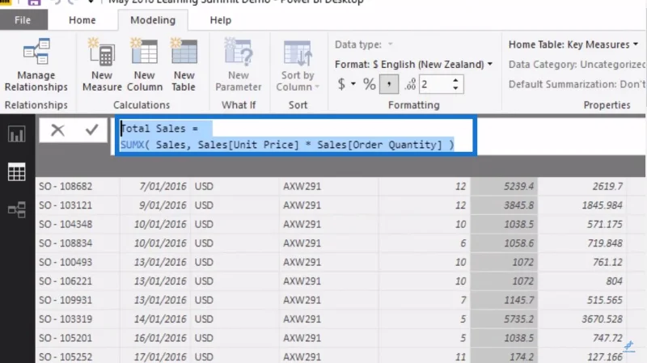Increase decimal places with up arrow
This screenshot has height=363, width=647.
pyautogui.click(x=455, y=80)
